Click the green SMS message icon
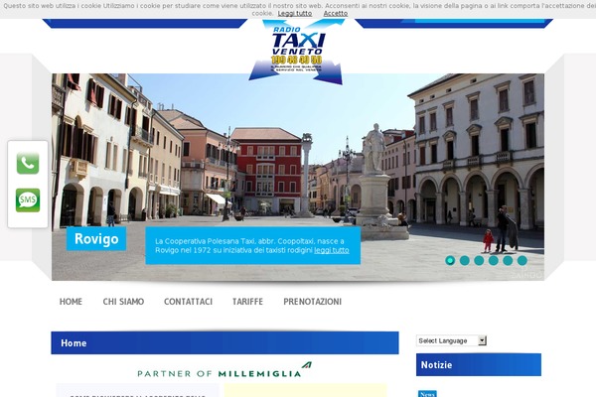The image size is (596, 397). coord(28,200)
